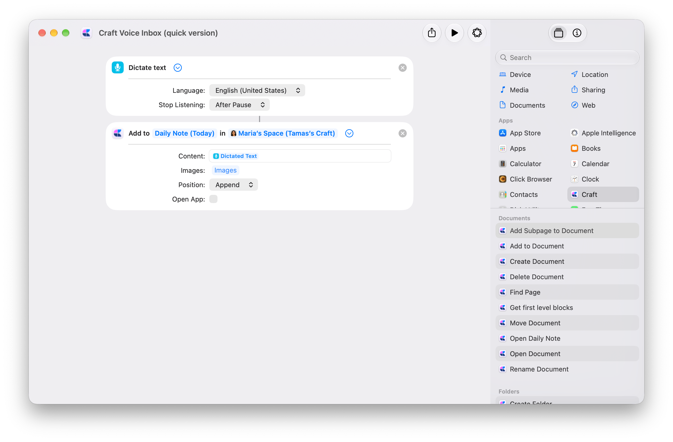673x442 pixels.
Task: Add the Create Document action
Action: point(567,262)
